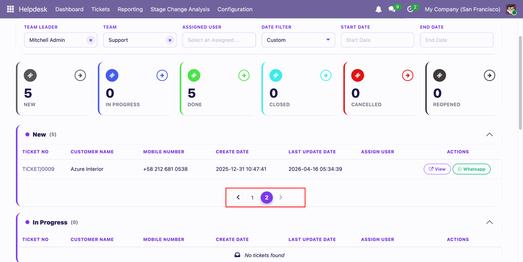Click the No tickets found message

(264, 255)
